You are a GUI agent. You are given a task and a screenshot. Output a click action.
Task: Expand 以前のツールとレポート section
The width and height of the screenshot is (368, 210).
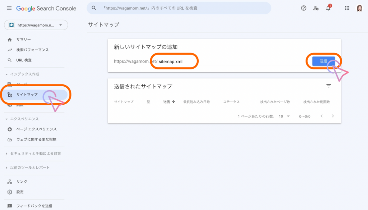point(28,168)
